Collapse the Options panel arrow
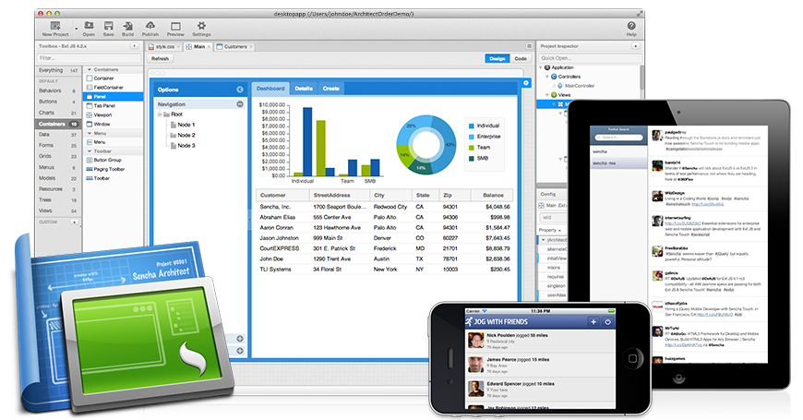 pos(240,90)
